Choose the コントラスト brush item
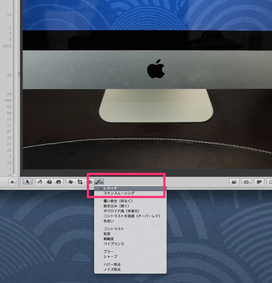 click(x=130, y=229)
